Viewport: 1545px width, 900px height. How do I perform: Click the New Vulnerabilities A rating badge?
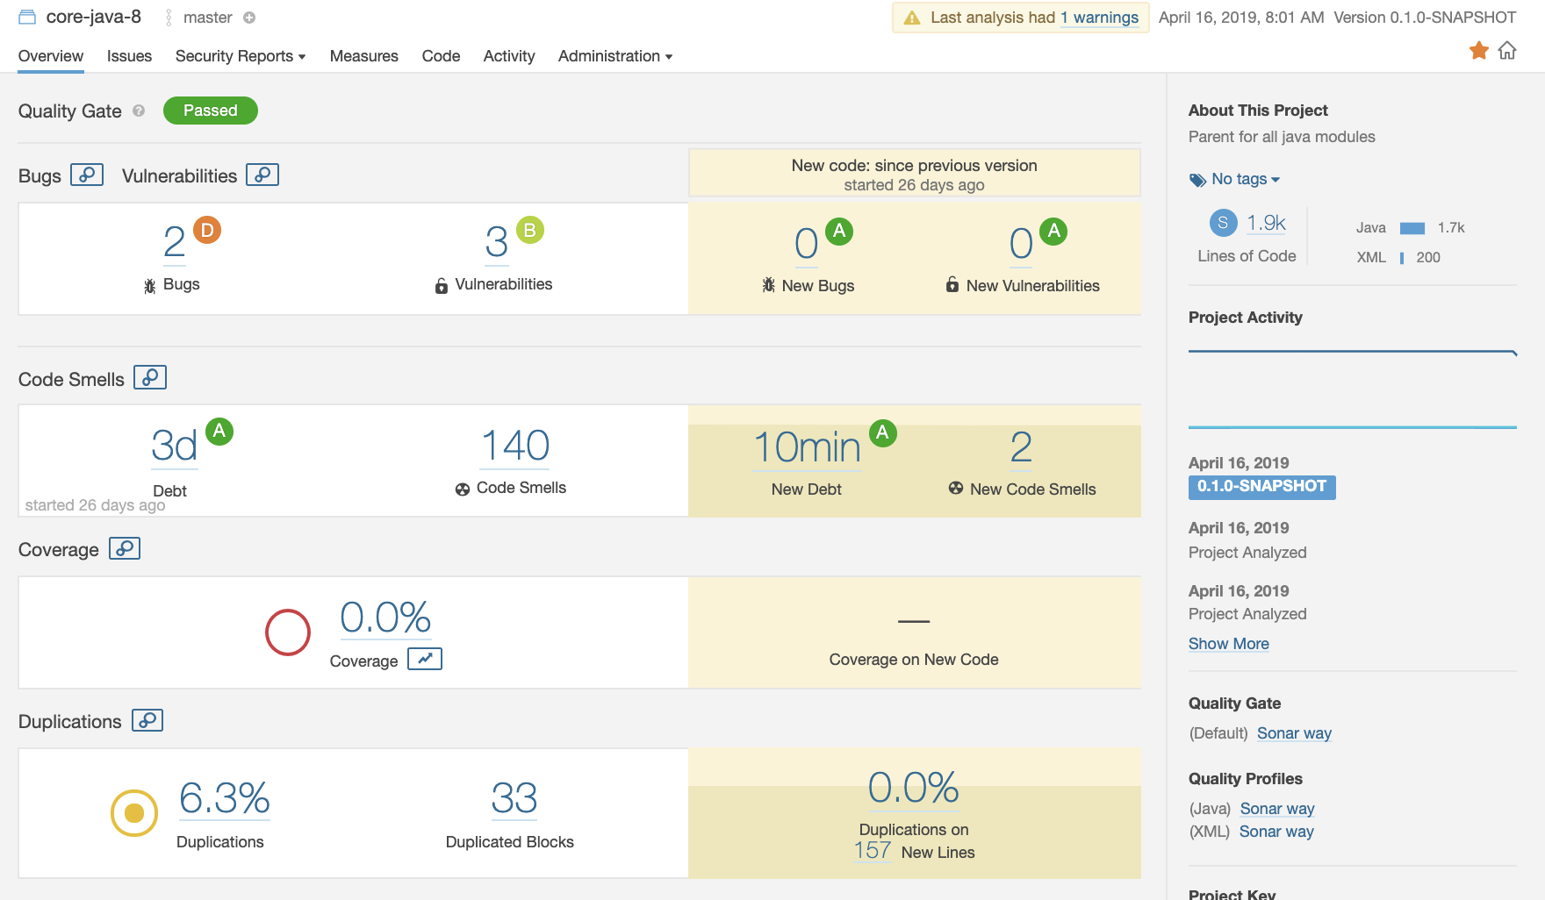(x=1053, y=232)
